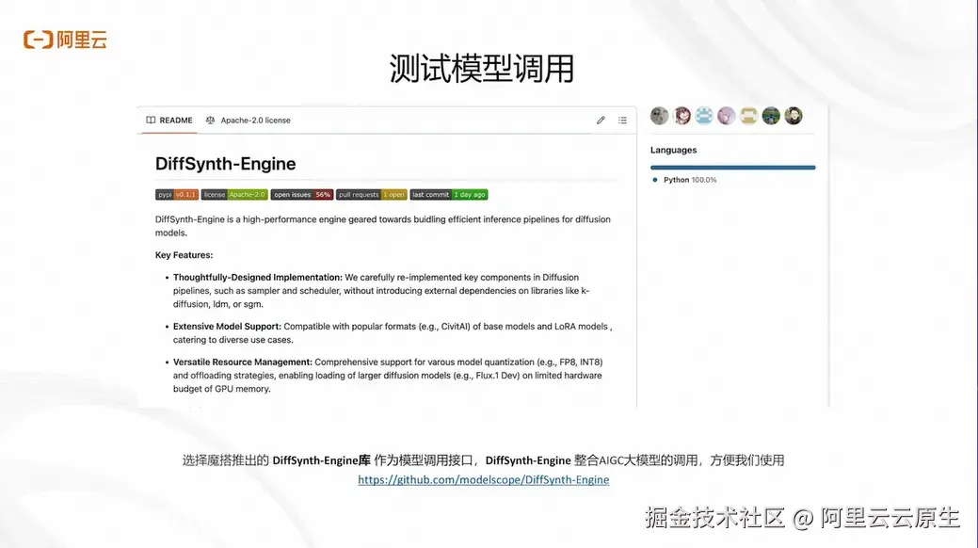Open the Apache-2.0 license tab
Viewport: 978px width, 548px height.
pos(256,120)
